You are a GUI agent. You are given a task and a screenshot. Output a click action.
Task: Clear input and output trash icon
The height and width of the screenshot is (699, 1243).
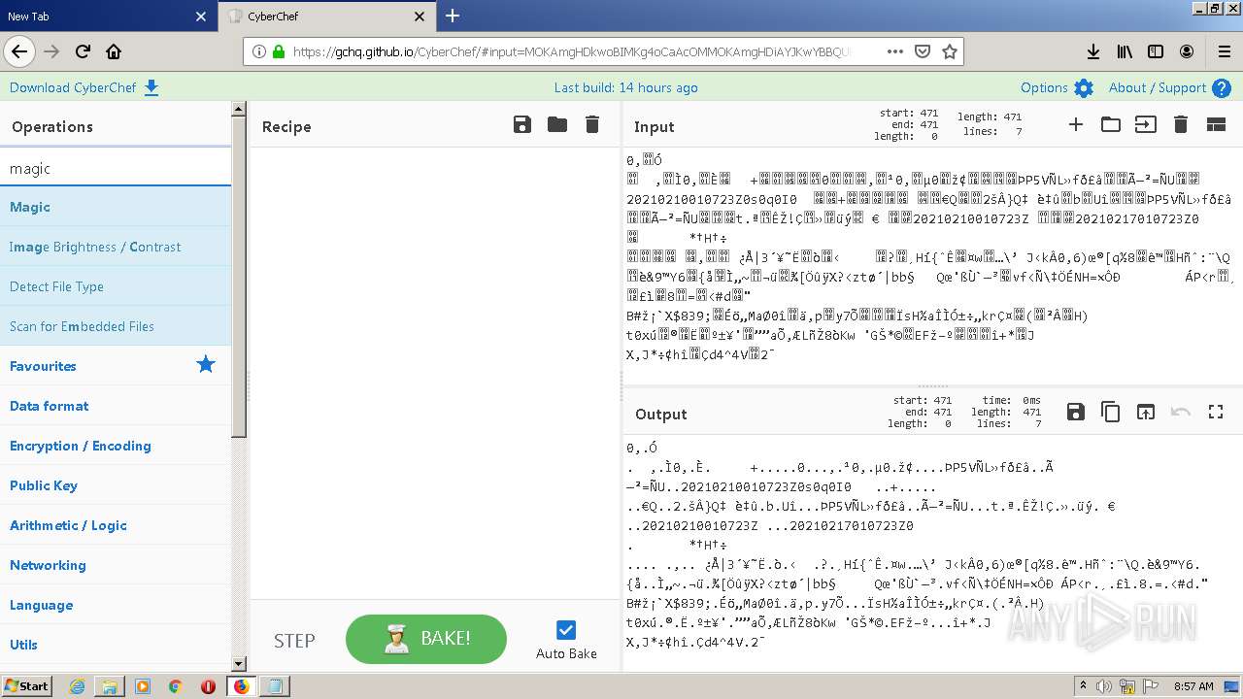tap(1181, 124)
